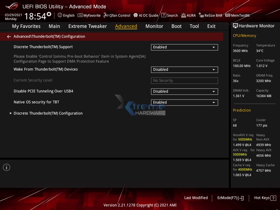The image size is (280, 210).
Task: Change the BIOS language via English icon
Action: click(x=66, y=15)
